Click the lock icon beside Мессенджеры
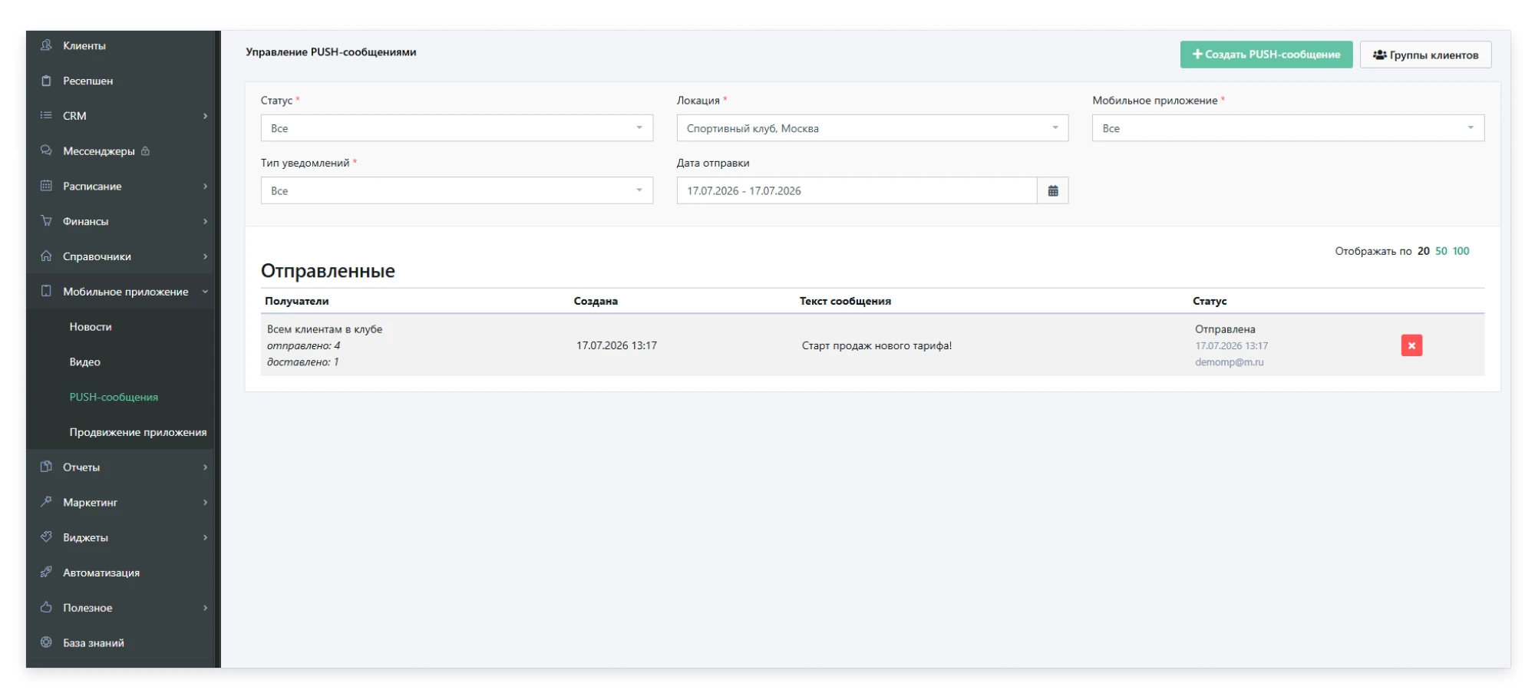Image resolution: width=1535 pixels, height=700 pixels. [145, 151]
